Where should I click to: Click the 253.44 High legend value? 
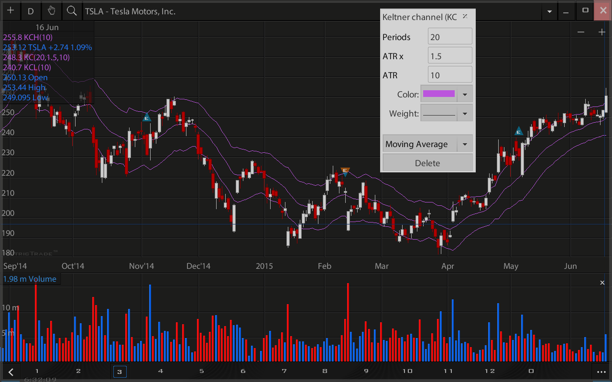pyautogui.click(x=24, y=87)
